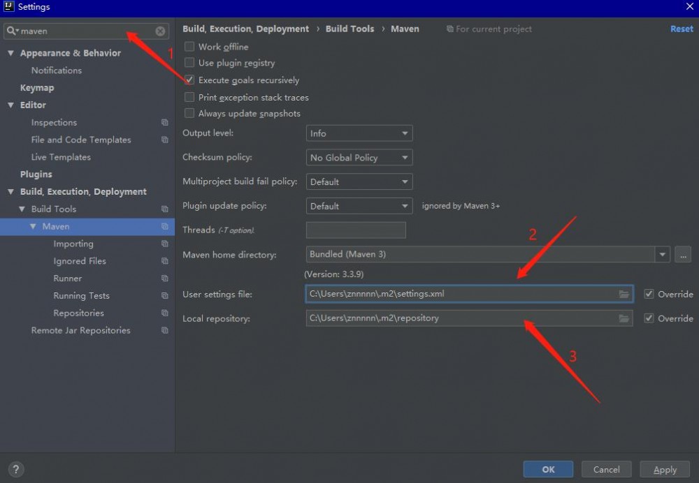Open the Checksum policy dropdown
This screenshot has height=483, width=699.
pyautogui.click(x=359, y=158)
